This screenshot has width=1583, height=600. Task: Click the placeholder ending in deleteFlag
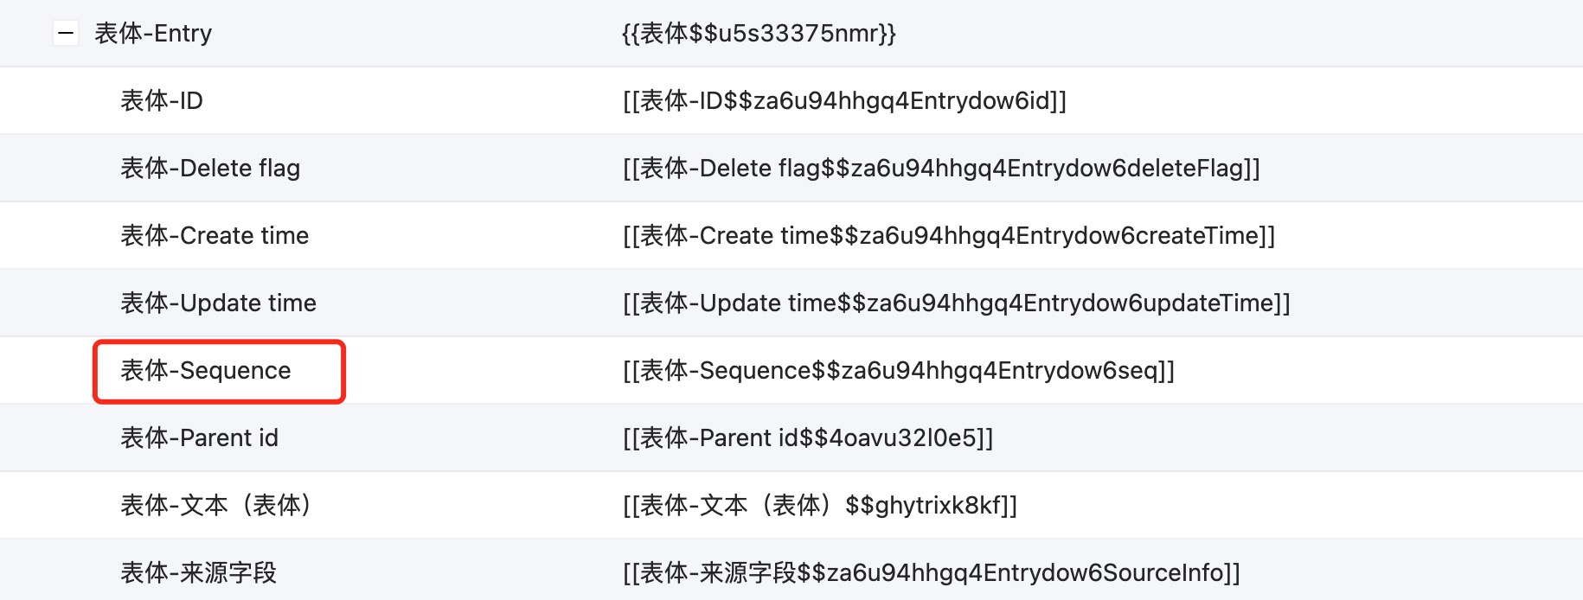click(941, 169)
